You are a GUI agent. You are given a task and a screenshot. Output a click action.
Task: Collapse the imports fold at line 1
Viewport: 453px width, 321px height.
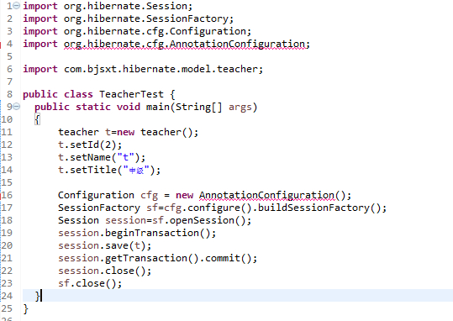[x=17, y=6]
